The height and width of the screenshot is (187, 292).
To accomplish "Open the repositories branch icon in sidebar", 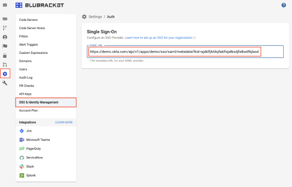I will 5,28.
